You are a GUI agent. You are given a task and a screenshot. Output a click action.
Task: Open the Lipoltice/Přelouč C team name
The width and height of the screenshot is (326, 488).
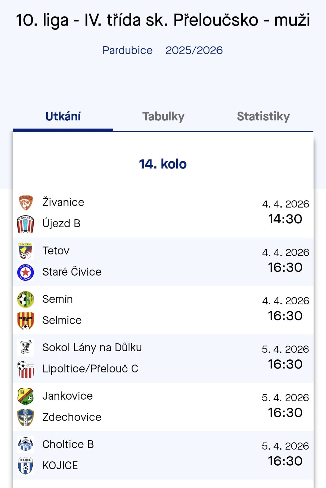[90, 369]
